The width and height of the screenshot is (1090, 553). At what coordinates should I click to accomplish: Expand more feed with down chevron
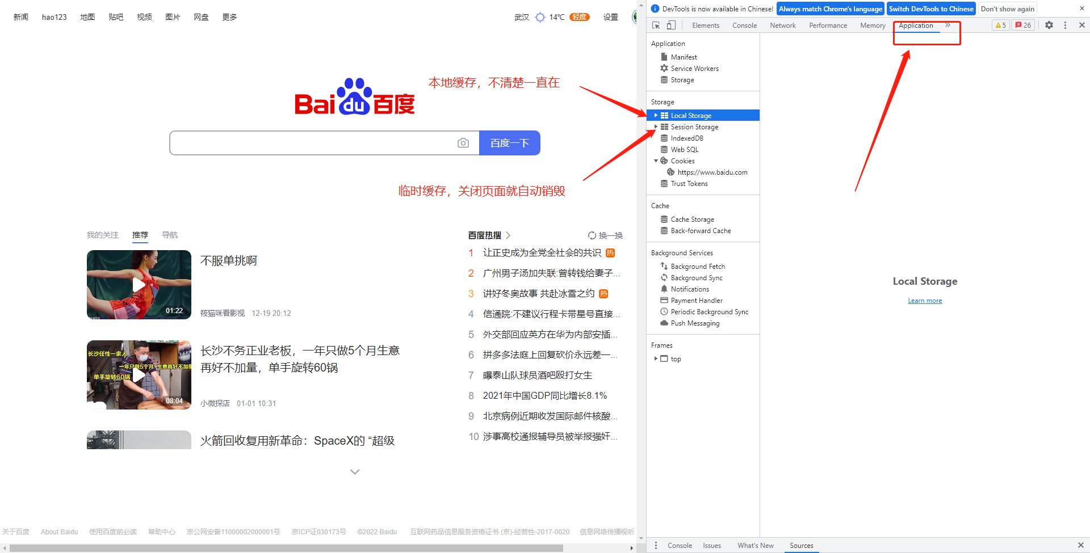(x=355, y=472)
